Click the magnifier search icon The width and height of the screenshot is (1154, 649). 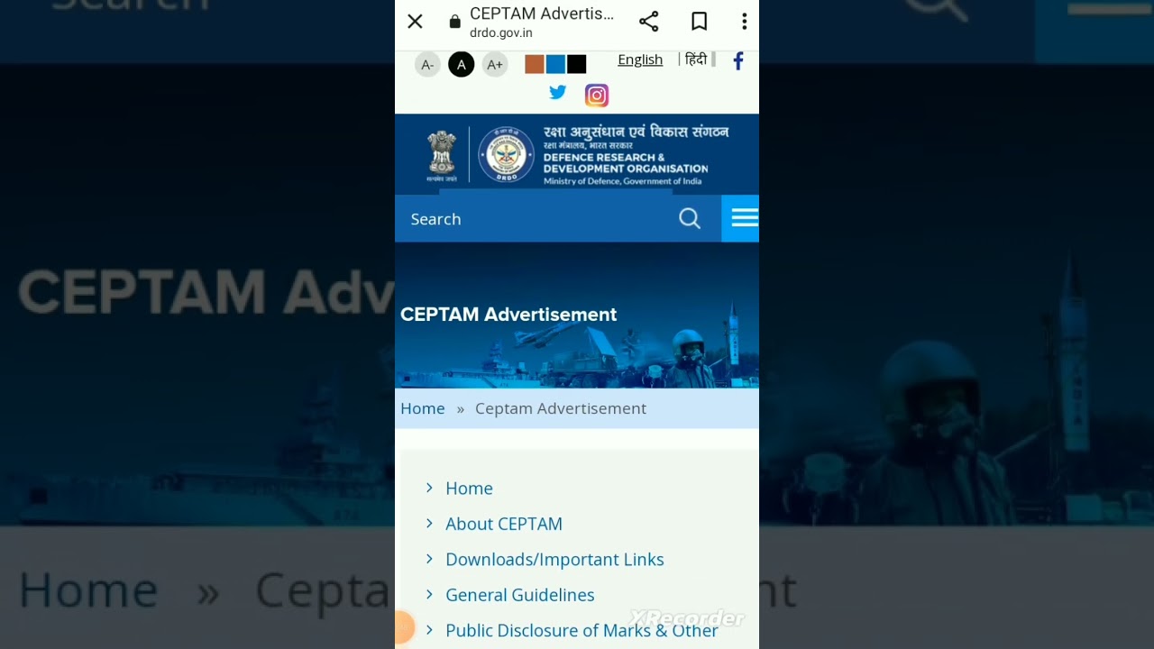tap(690, 219)
